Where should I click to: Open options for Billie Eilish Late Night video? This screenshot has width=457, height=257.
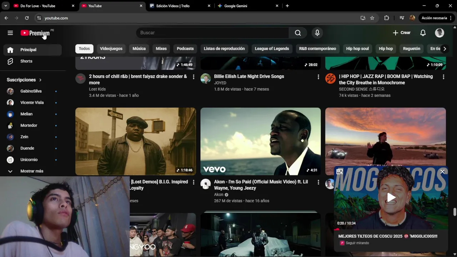318,77
